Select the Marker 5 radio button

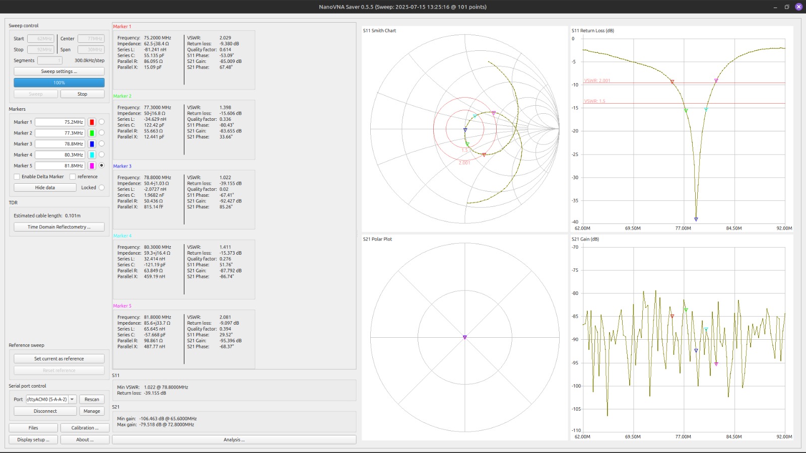102,166
